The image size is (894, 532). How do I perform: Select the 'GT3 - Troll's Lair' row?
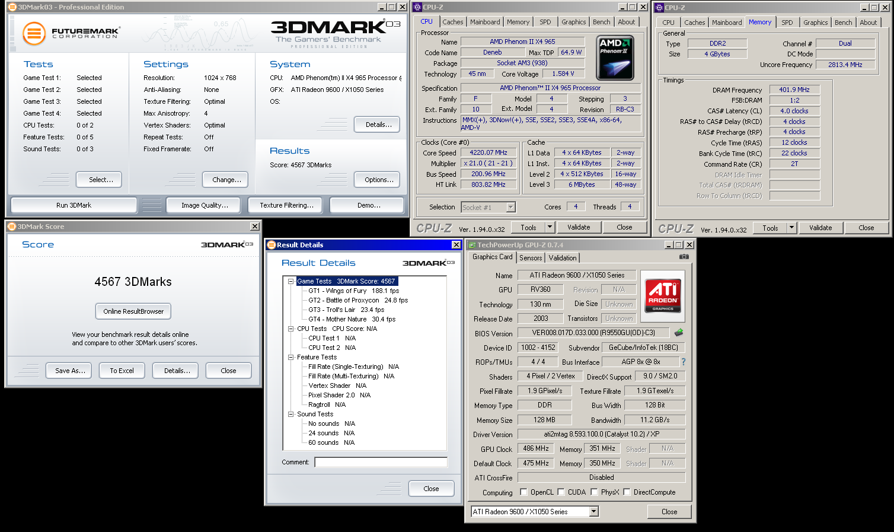point(346,310)
